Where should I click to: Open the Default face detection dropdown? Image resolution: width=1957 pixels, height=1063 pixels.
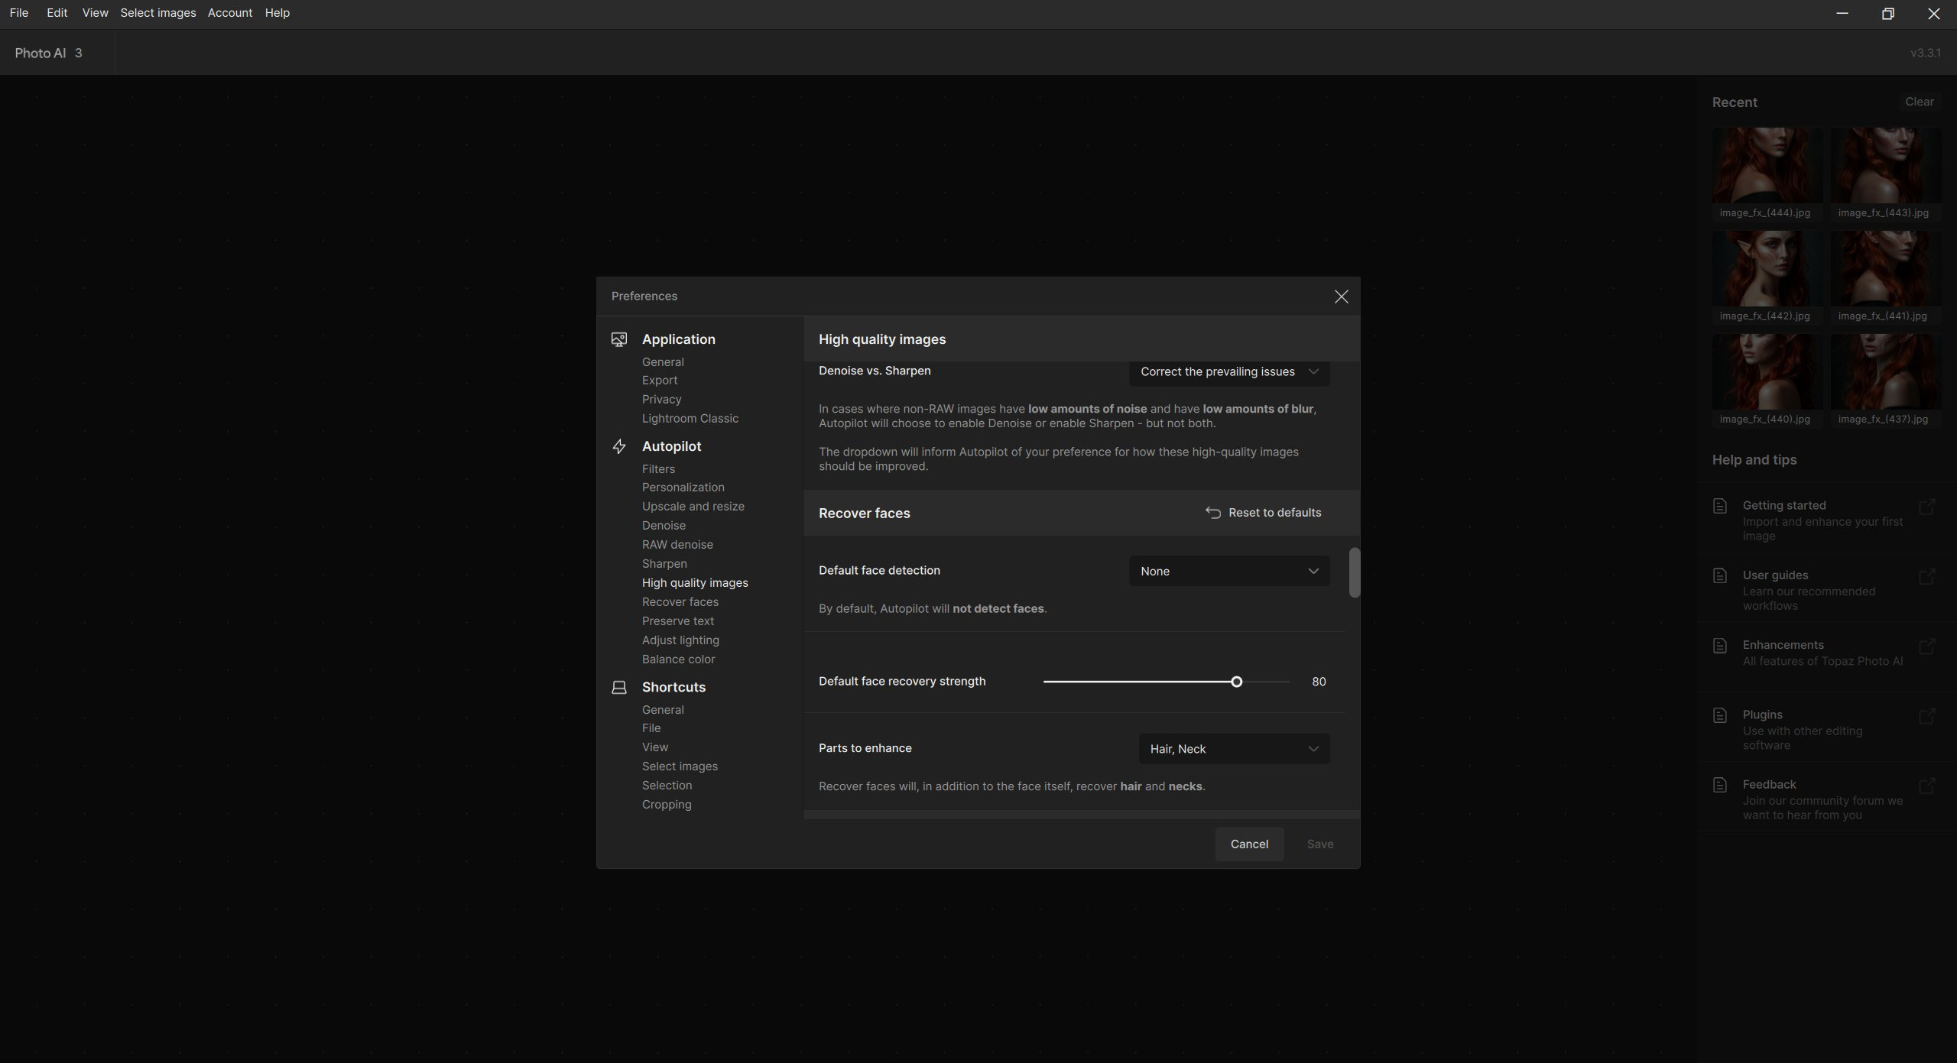tap(1228, 571)
